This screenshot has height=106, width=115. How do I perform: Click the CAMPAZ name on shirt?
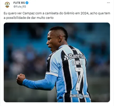click(77, 63)
